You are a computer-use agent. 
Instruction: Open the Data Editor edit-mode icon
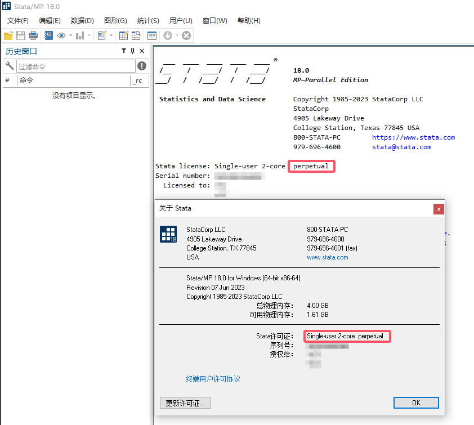pos(123,35)
